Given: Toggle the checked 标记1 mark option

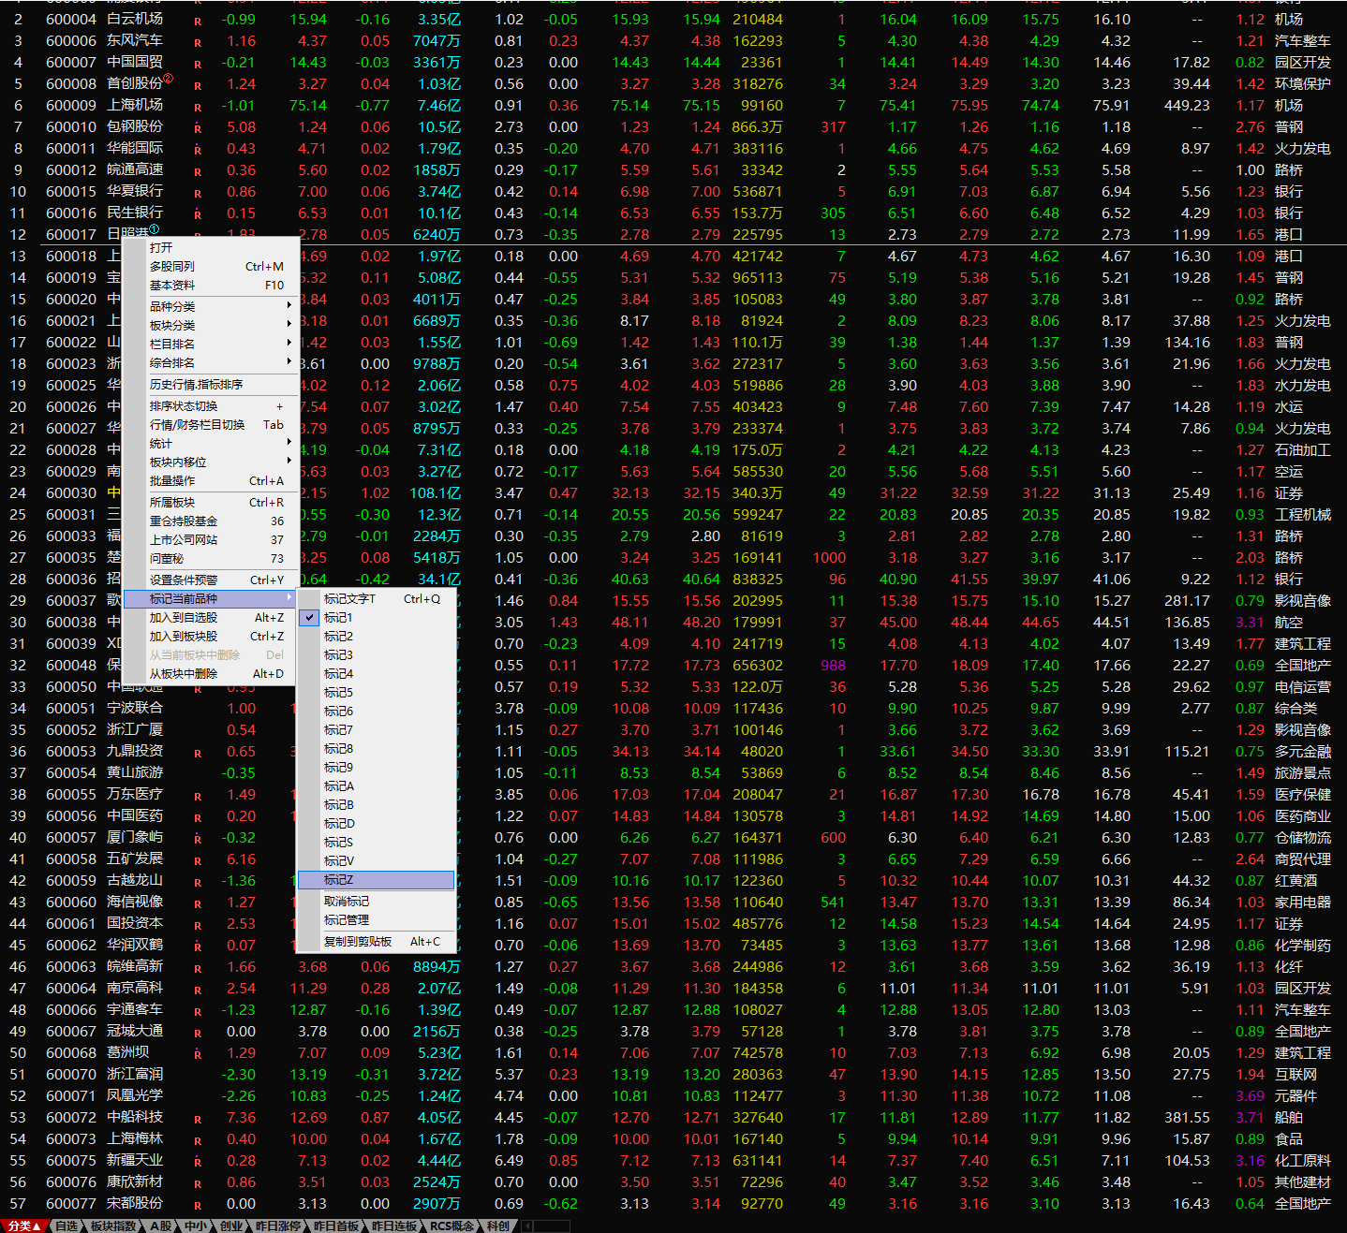Looking at the screenshot, I should (x=377, y=618).
